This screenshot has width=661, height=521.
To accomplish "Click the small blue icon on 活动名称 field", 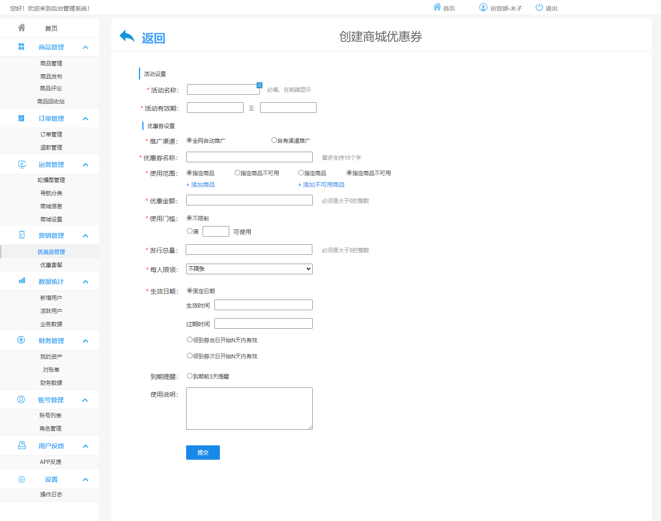I will coord(259,85).
